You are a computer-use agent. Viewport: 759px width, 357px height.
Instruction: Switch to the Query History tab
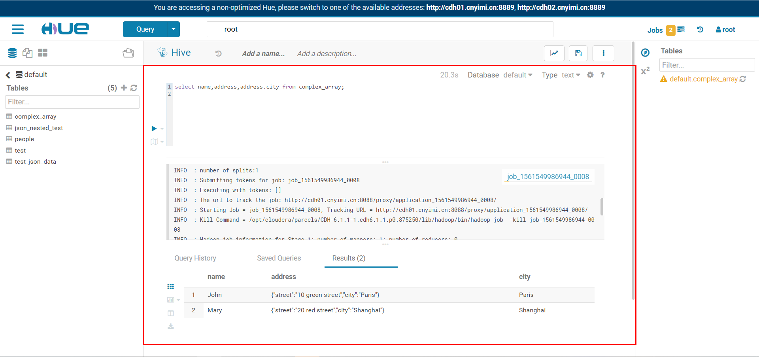coord(195,258)
